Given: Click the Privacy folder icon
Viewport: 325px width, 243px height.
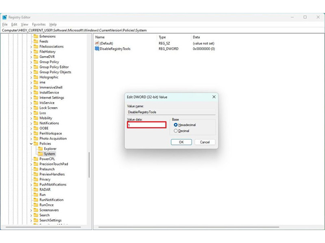Looking at the screenshot, I should (x=36, y=179).
